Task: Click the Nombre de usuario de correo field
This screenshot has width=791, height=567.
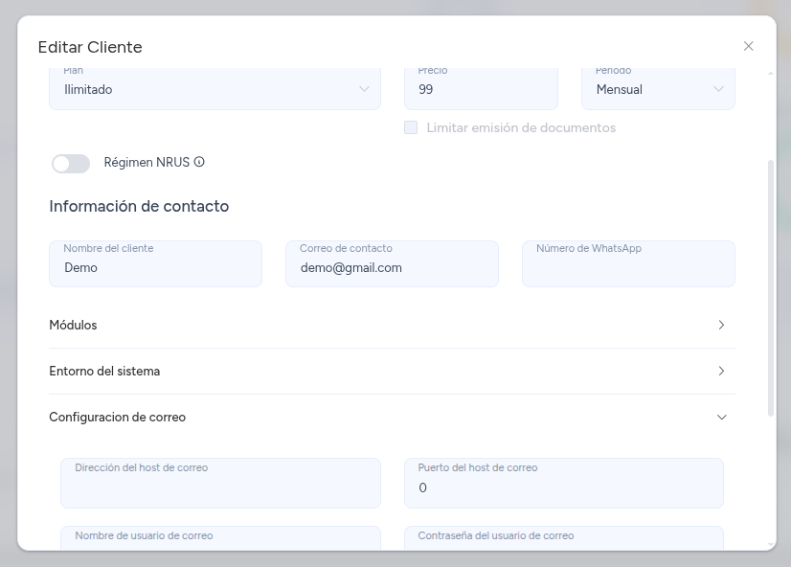Action: click(x=220, y=538)
